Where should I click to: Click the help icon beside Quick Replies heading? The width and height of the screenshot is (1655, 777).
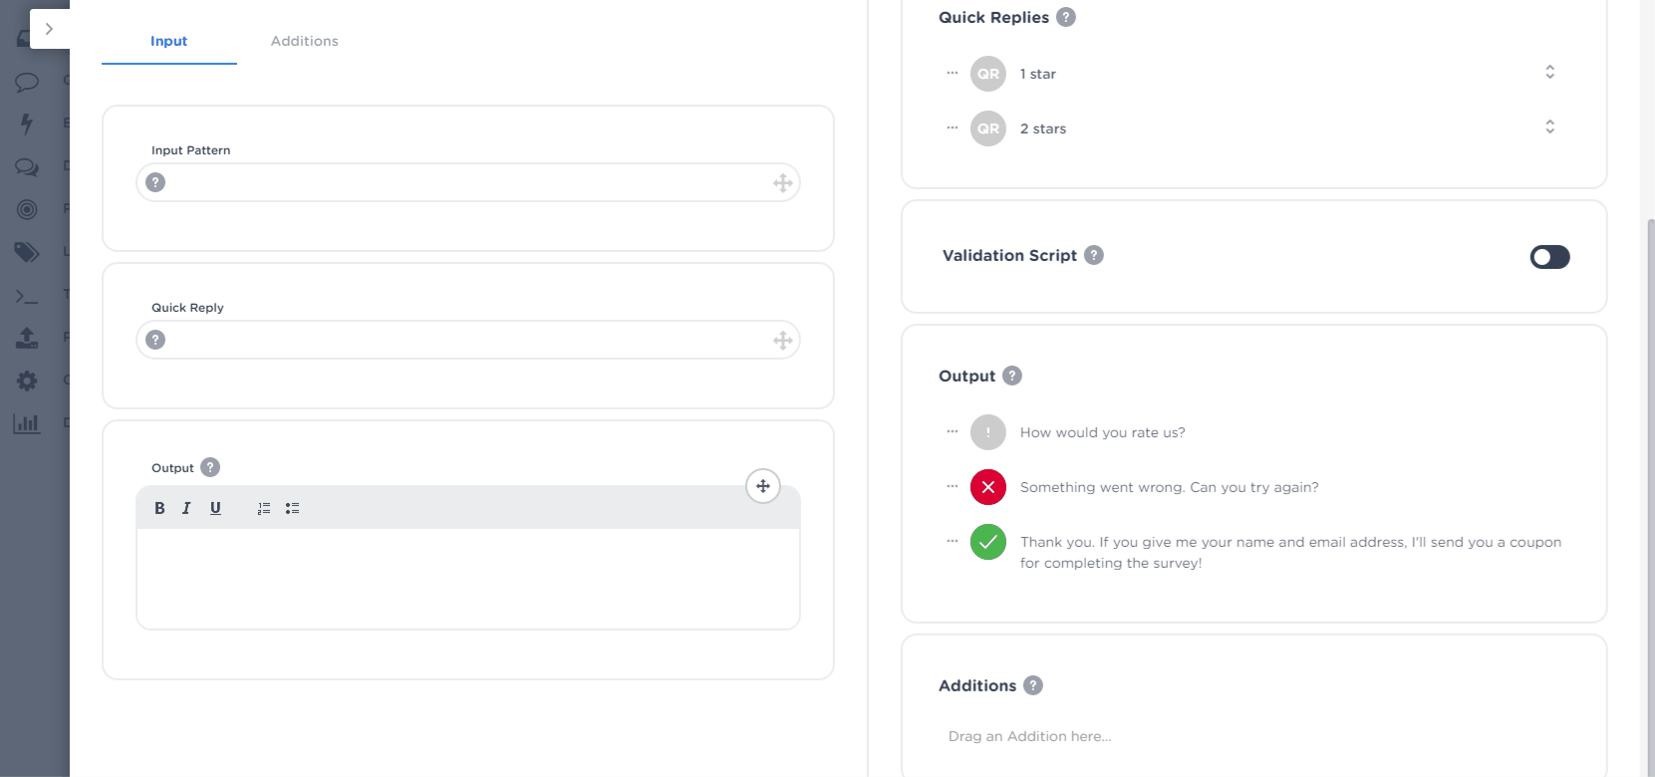tap(1066, 17)
